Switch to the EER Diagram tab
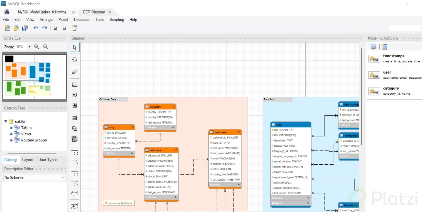The height and width of the screenshot is (212, 422). click(94, 12)
